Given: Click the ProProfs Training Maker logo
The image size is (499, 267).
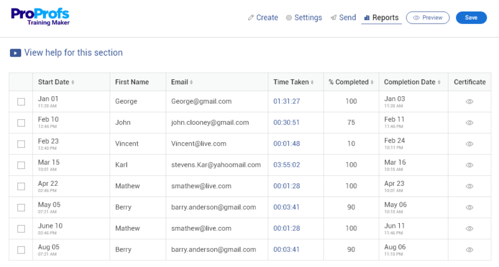Looking at the screenshot, I should pos(40,17).
